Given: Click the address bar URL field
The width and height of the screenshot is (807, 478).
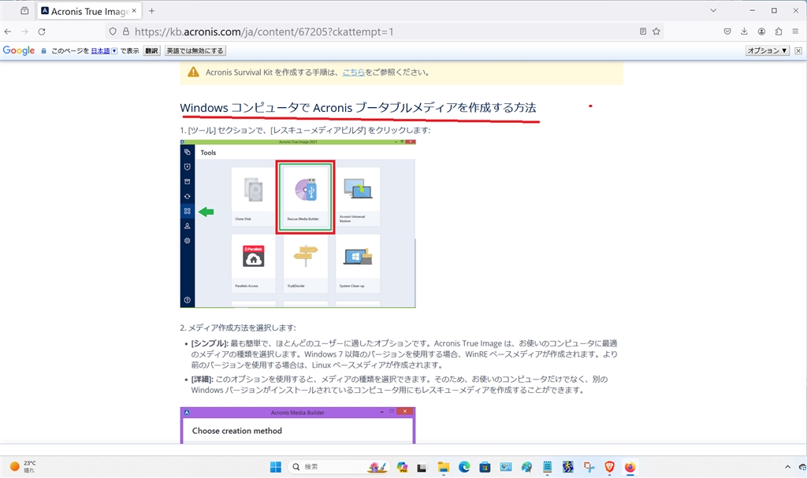Looking at the screenshot, I should pyautogui.click(x=384, y=31).
